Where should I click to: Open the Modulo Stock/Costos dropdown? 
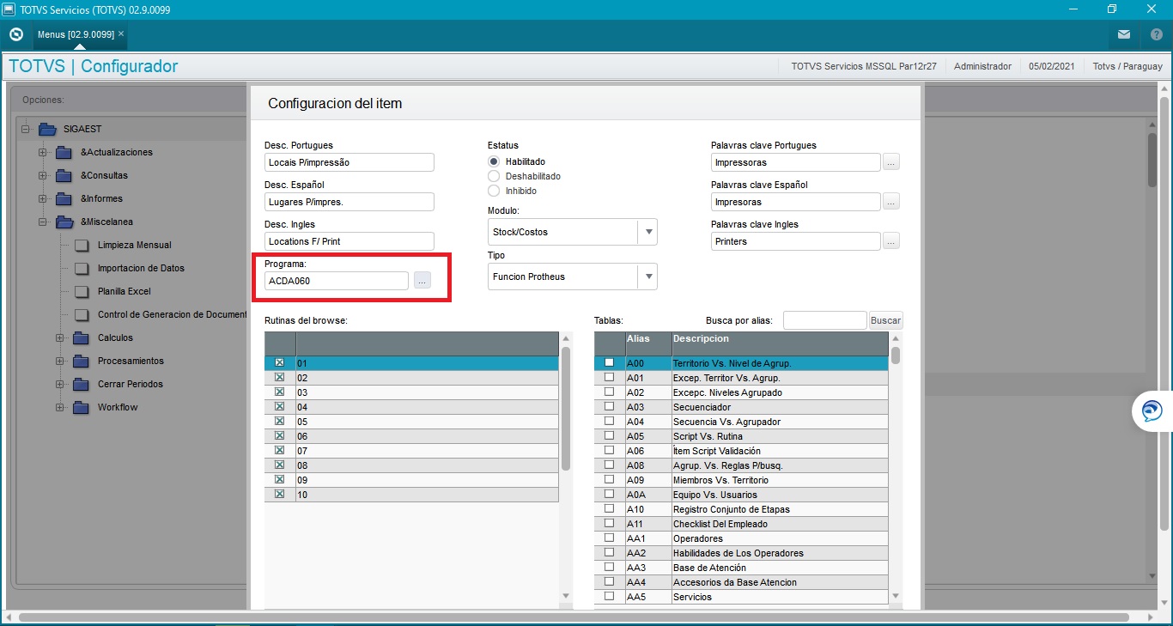point(648,232)
